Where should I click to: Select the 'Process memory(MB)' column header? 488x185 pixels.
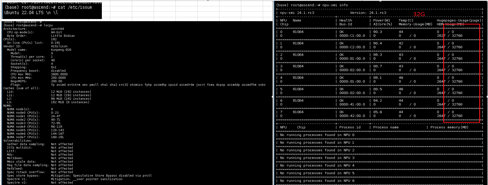(449, 127)
